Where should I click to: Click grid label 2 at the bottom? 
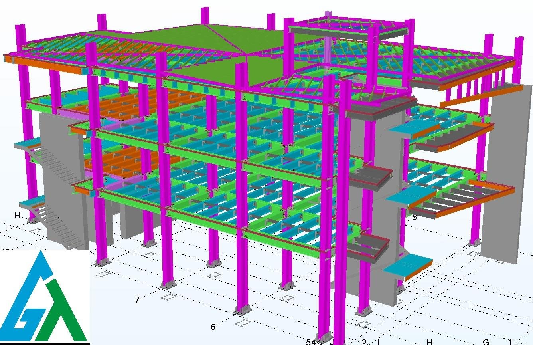[x=364, y=342]
